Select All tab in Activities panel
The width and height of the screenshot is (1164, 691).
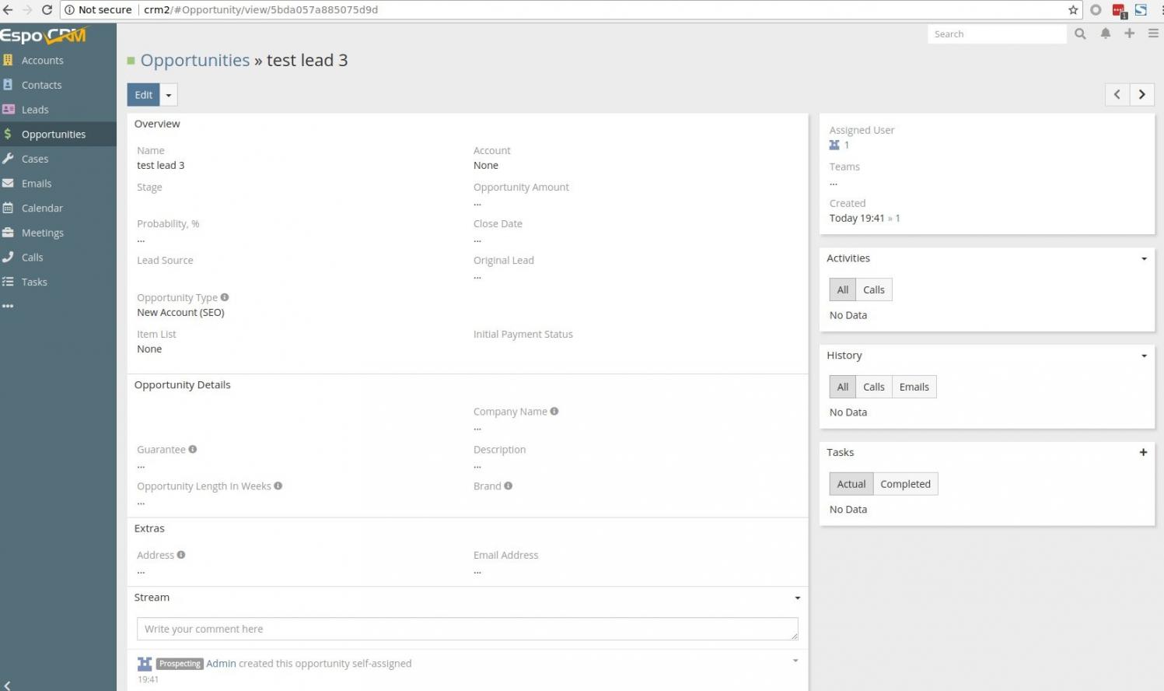842,289
